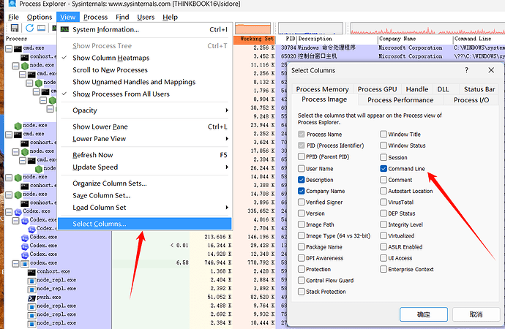
Task: Expand the Lower Pane View submenu
Action: [227, 139]
